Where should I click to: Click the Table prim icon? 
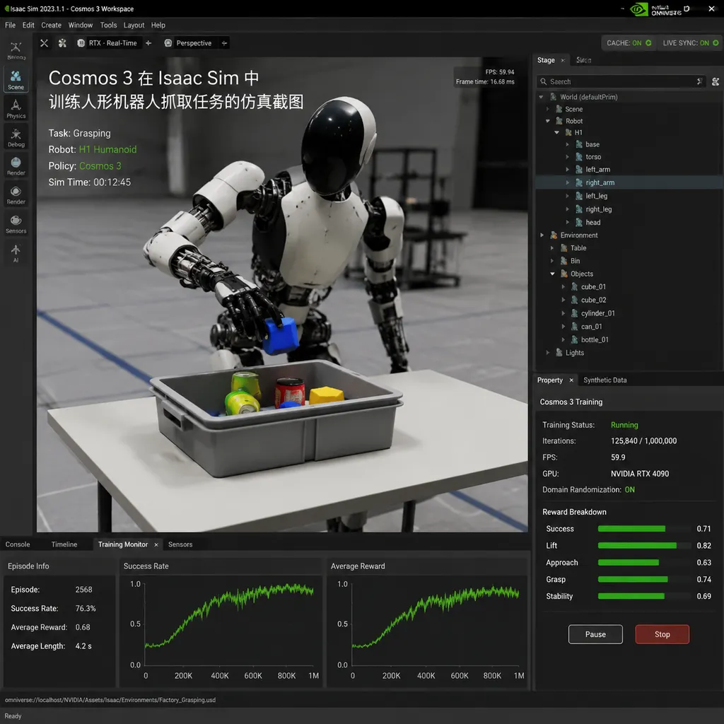coord(564,248)
